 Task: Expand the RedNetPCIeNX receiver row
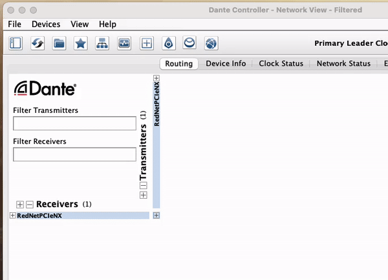[13, 215]
